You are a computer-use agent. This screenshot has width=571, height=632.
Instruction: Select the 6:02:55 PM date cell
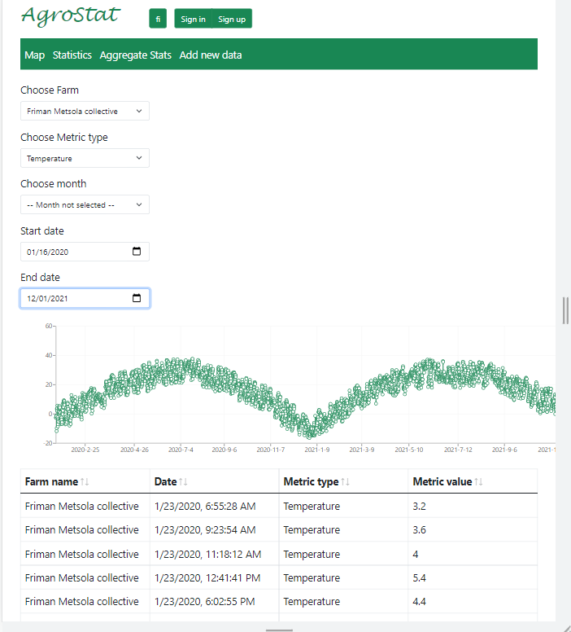[x=214, y=601]
